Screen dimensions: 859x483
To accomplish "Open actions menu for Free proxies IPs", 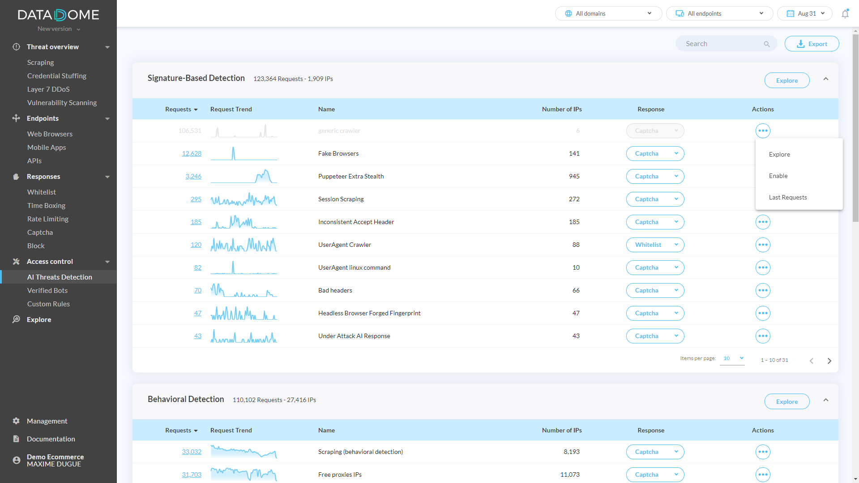I will 763,475.
